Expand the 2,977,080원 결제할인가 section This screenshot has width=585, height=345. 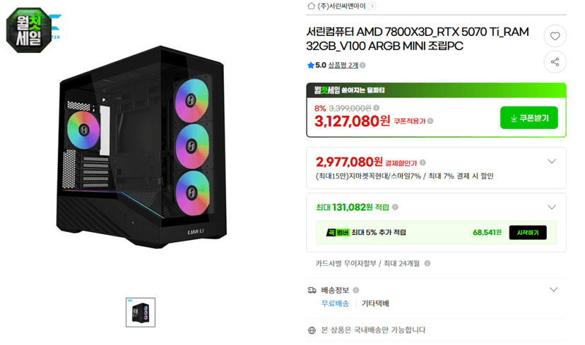point(552,162)
